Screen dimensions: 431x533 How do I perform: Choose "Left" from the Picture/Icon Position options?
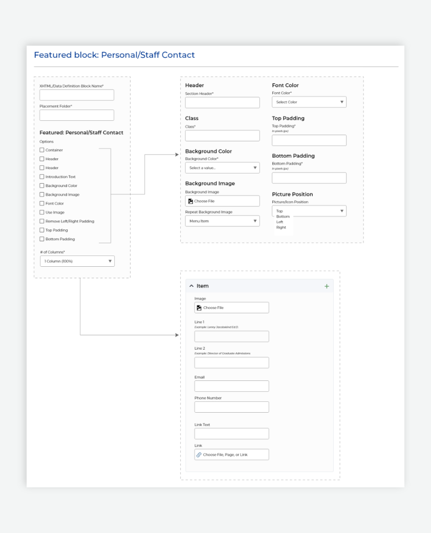[x=280, y=222]
